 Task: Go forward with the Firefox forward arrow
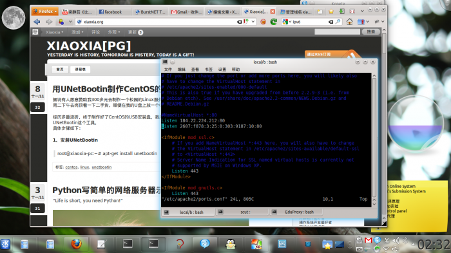49,21
